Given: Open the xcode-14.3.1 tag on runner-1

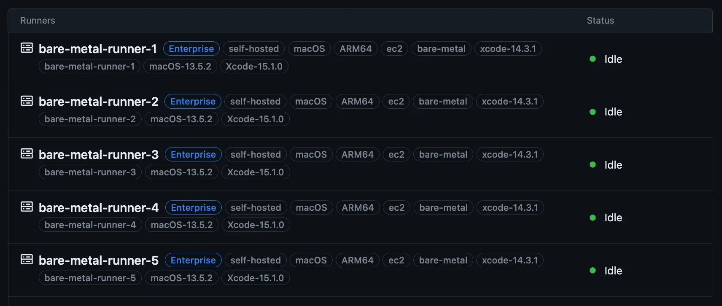Looking at the screenshot, I should [508, 48].
